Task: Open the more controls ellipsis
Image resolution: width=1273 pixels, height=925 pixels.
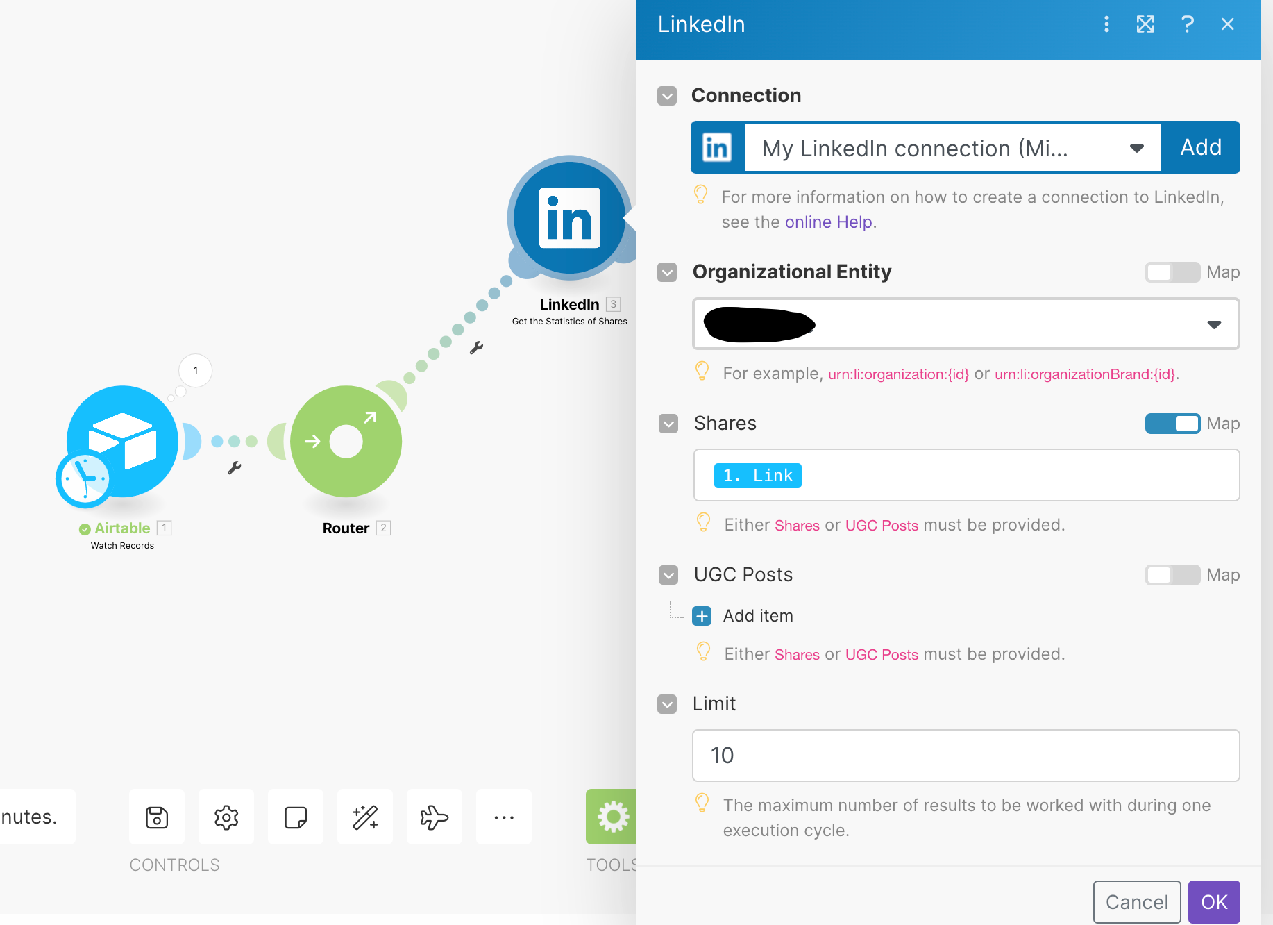Action: (504, 817)
